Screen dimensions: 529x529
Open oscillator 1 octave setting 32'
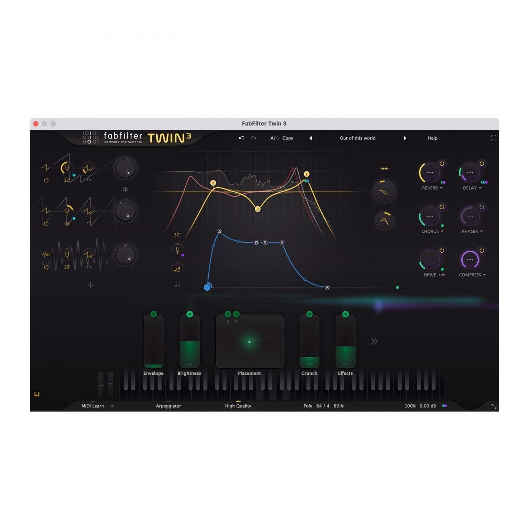[67, 180]
